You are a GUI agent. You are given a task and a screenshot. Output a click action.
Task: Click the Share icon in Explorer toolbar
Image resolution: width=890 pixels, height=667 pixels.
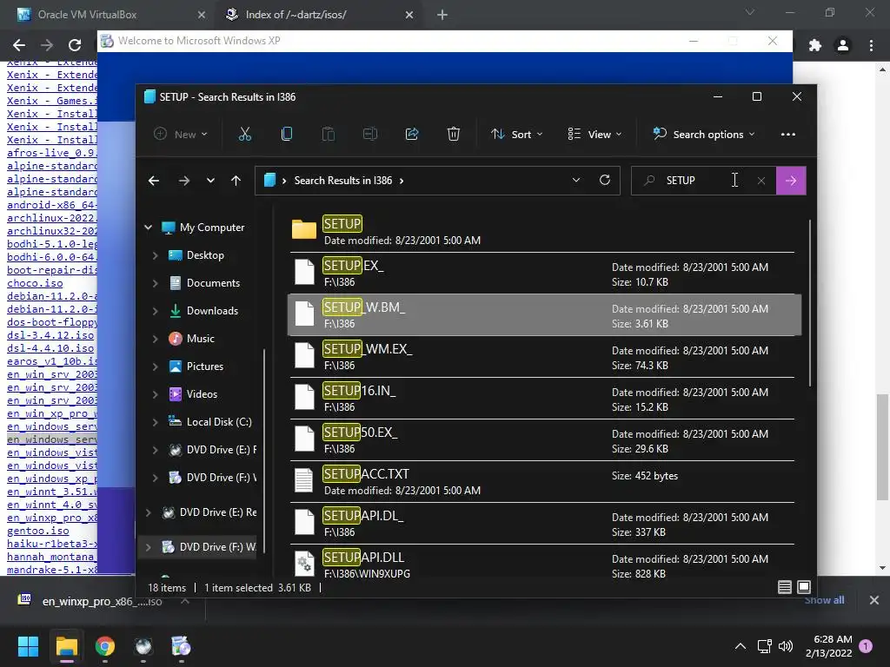pos(411,135)
